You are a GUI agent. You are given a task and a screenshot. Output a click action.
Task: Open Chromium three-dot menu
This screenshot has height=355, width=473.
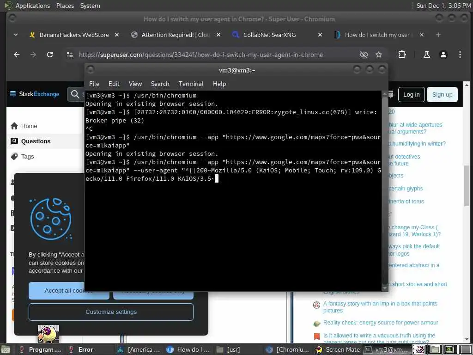(x=460, y=55)
